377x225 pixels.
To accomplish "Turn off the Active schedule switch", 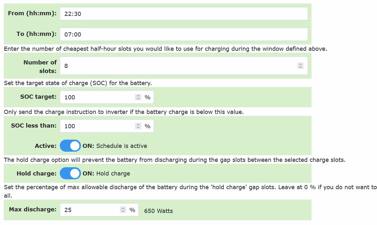I will click(x=70, y=146).
